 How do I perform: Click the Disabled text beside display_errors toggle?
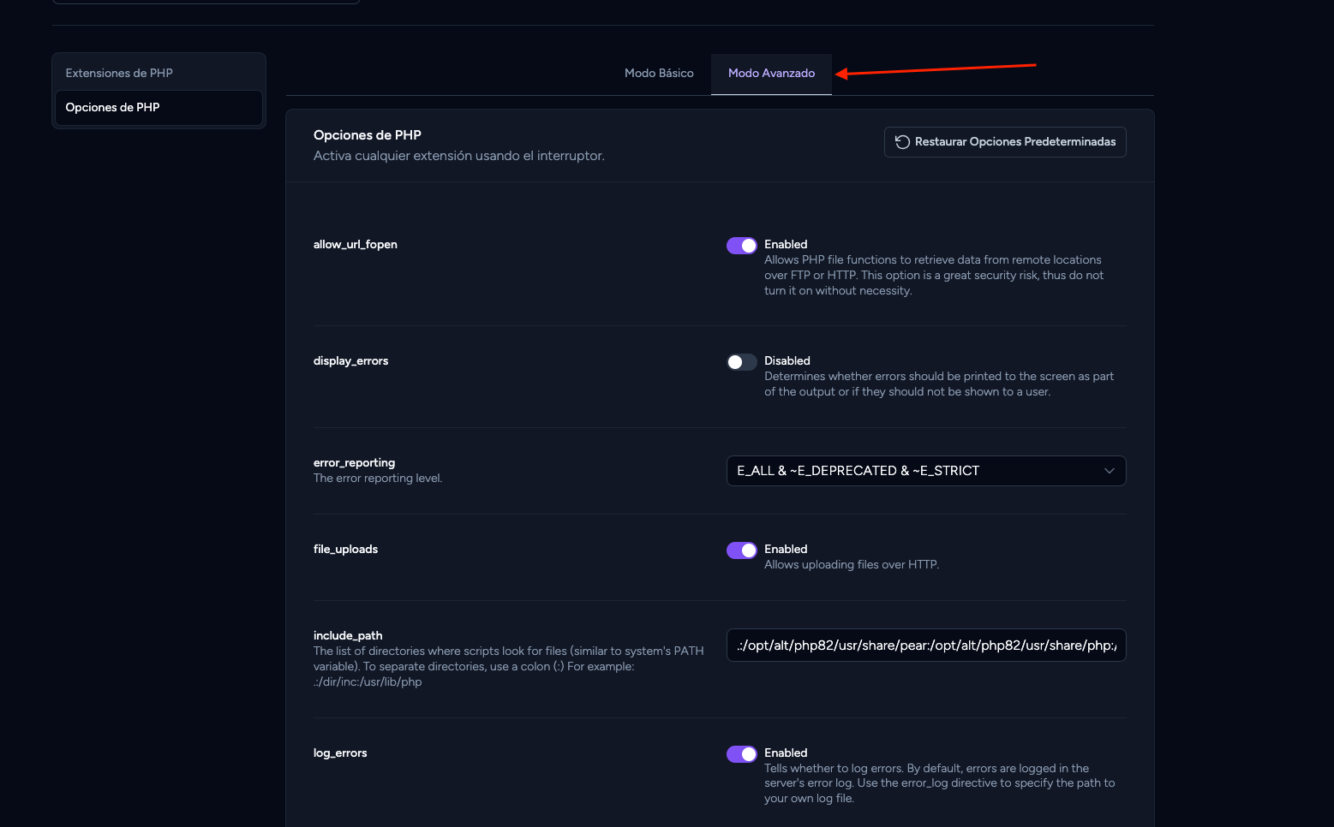[787, 361]
